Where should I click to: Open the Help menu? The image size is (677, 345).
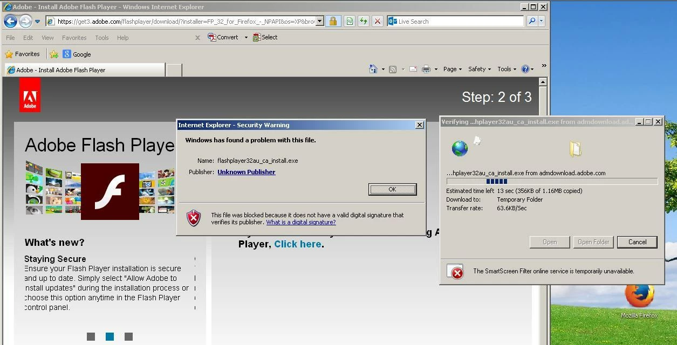tap(123, 38)
